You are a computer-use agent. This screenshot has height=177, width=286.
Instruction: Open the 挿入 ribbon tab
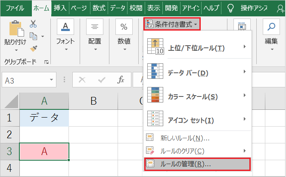point(60,8)
